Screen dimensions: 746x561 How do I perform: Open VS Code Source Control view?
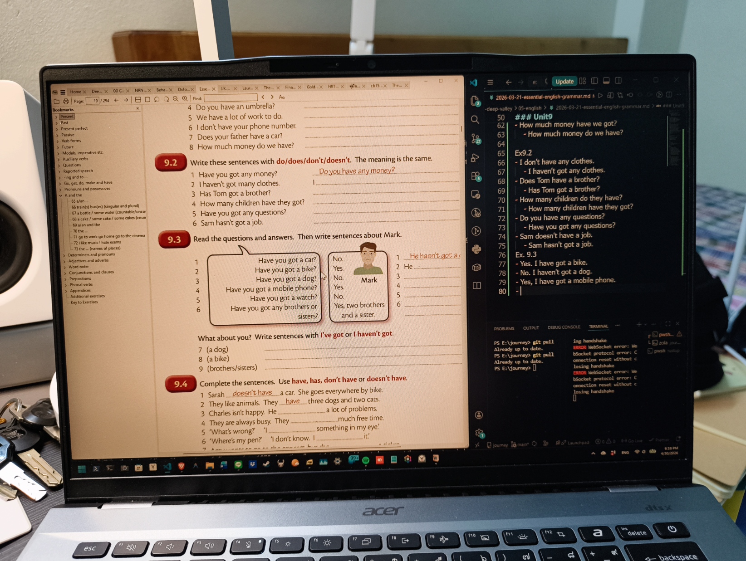476,139
